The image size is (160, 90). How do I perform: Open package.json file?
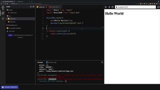point(12,25)
